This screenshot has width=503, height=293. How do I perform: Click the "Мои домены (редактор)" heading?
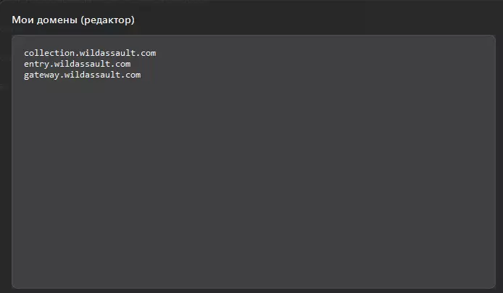[73, 20]
